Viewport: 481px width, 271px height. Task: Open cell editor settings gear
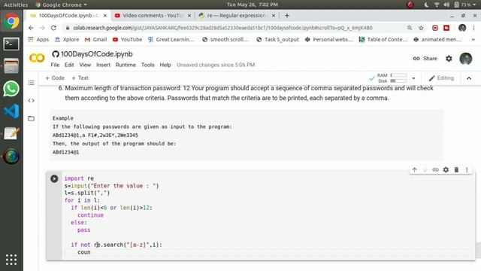click(x=446, y=169)
